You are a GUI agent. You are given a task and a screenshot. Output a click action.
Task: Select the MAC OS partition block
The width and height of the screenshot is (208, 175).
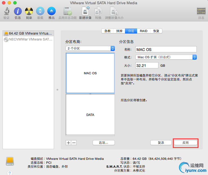[x=90, y=73]
